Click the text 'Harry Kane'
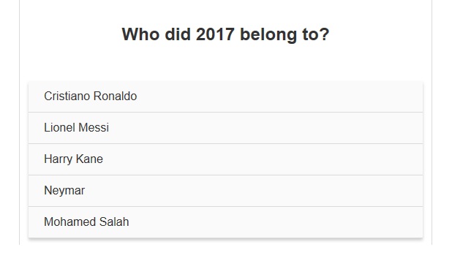This screenshot has width=452, height=269. (73, 159)
